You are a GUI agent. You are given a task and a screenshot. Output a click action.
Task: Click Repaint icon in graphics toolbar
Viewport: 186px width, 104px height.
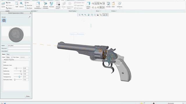tap(88, 15)
